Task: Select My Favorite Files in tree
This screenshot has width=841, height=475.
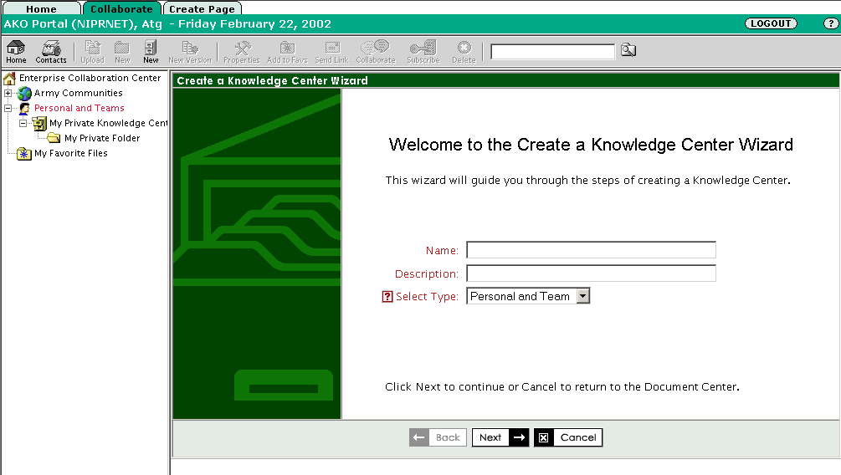Action: click(x=70, y=154)
